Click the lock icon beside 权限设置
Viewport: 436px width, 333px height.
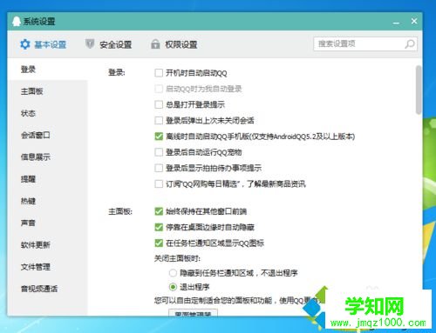[x=155, y=44]
